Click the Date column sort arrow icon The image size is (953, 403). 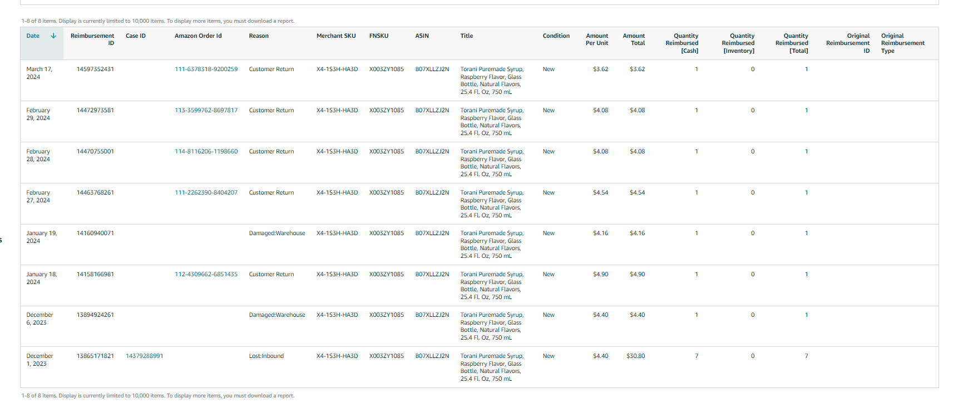tap(53, 36)
